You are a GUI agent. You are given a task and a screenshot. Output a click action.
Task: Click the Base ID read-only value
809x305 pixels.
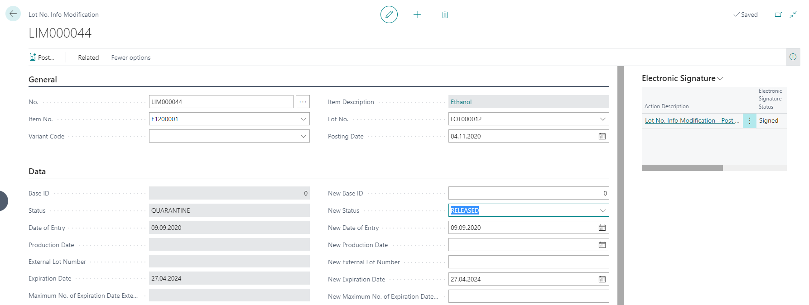[x=229, y=193]
